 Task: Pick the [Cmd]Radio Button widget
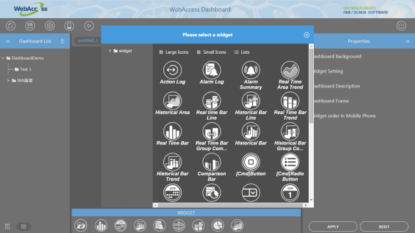[x=290, y=167]
